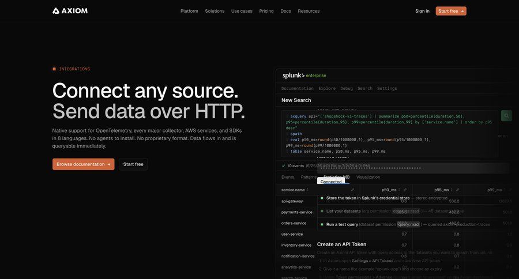Select the user-service row
Image resolution: width=519 pixels, height=279 pixels.
pos(292,234)
